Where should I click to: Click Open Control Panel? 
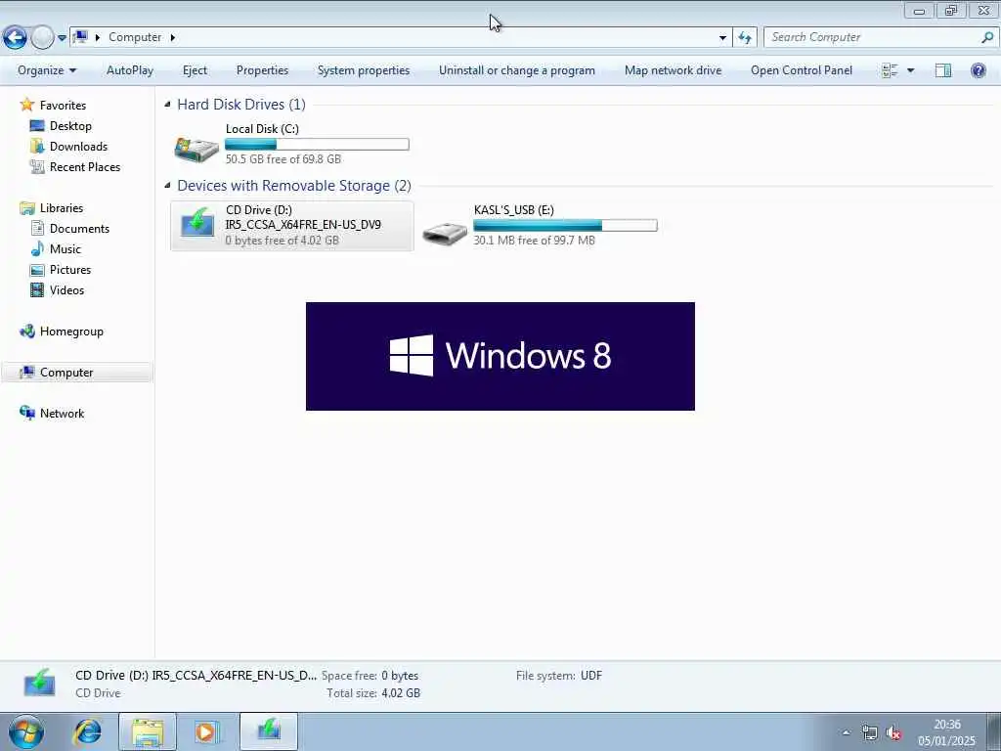pos(802,70)
